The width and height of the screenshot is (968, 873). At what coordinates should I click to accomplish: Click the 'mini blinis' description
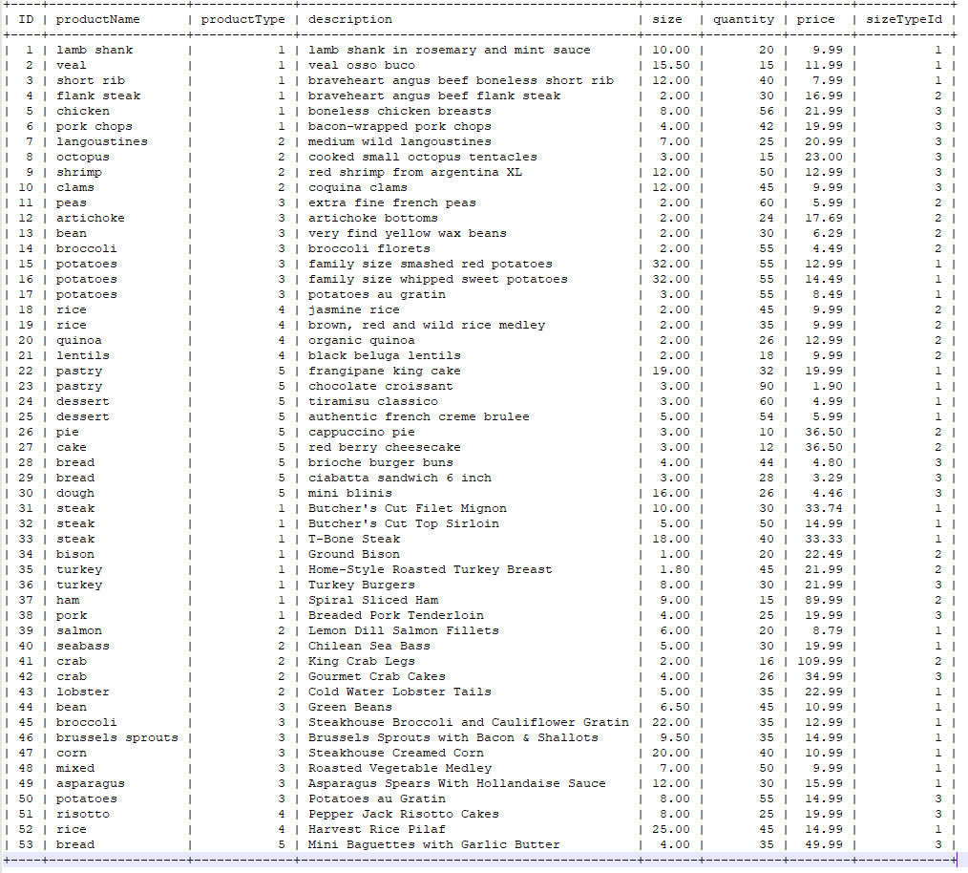350,494
